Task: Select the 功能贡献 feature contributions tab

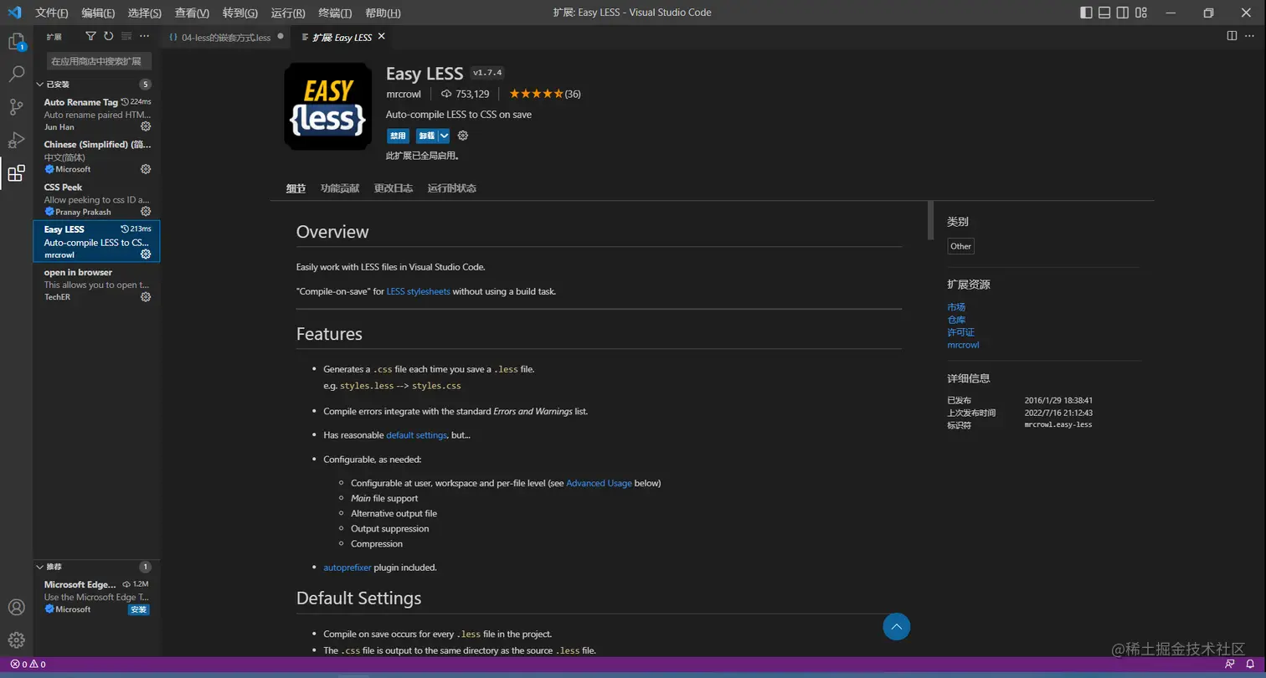Action: coord(339,188)
